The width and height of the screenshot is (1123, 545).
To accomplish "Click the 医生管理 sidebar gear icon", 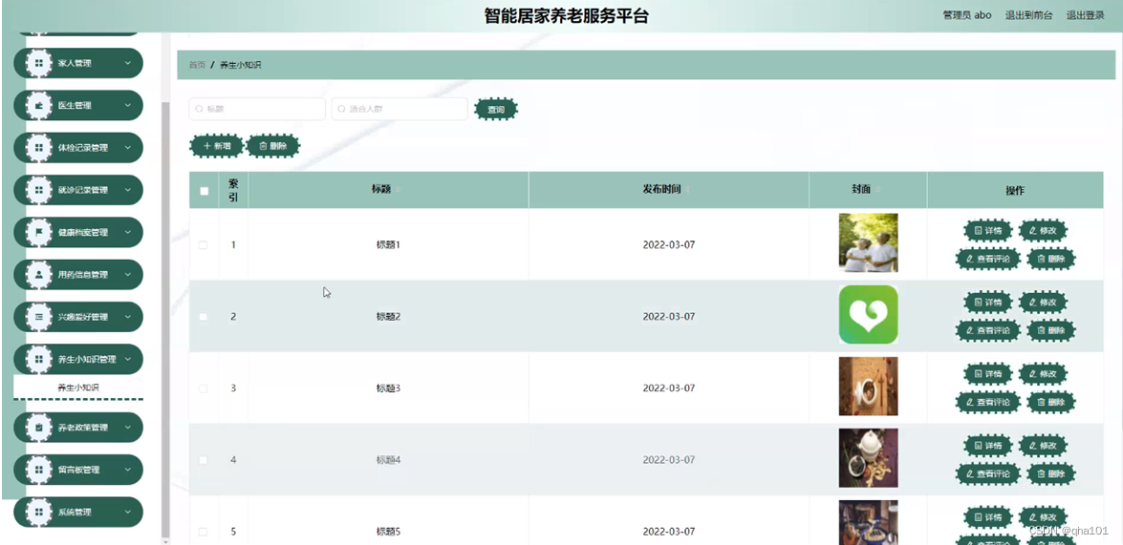I will [x=38, y=105].
